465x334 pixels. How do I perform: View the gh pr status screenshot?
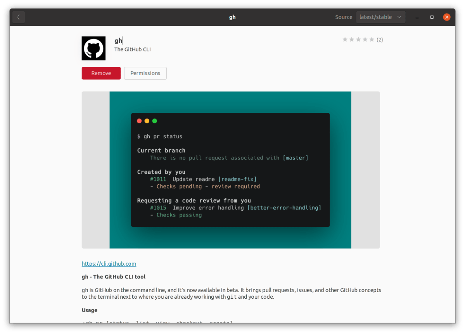click(x=230, y=170)
